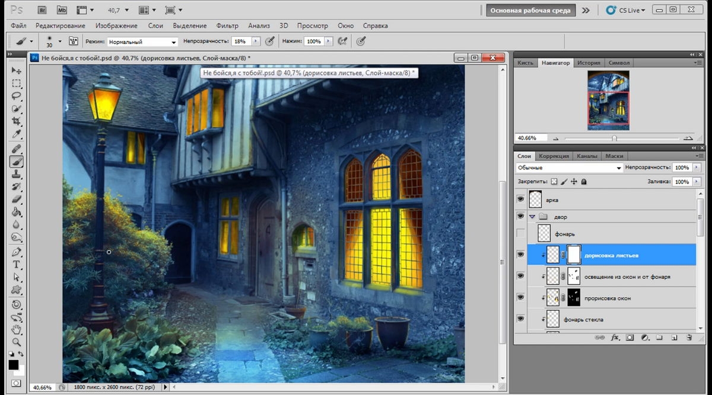
Task: Toggle lock position of layer
Action: click(574, 182)
